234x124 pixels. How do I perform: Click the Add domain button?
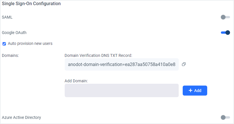(195, 91)
